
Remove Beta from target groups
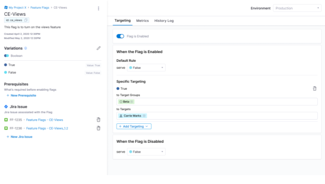pyautogui.click(x=132, y=101)
